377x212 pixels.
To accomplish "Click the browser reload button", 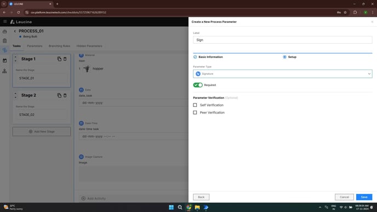I will (19, 12).
